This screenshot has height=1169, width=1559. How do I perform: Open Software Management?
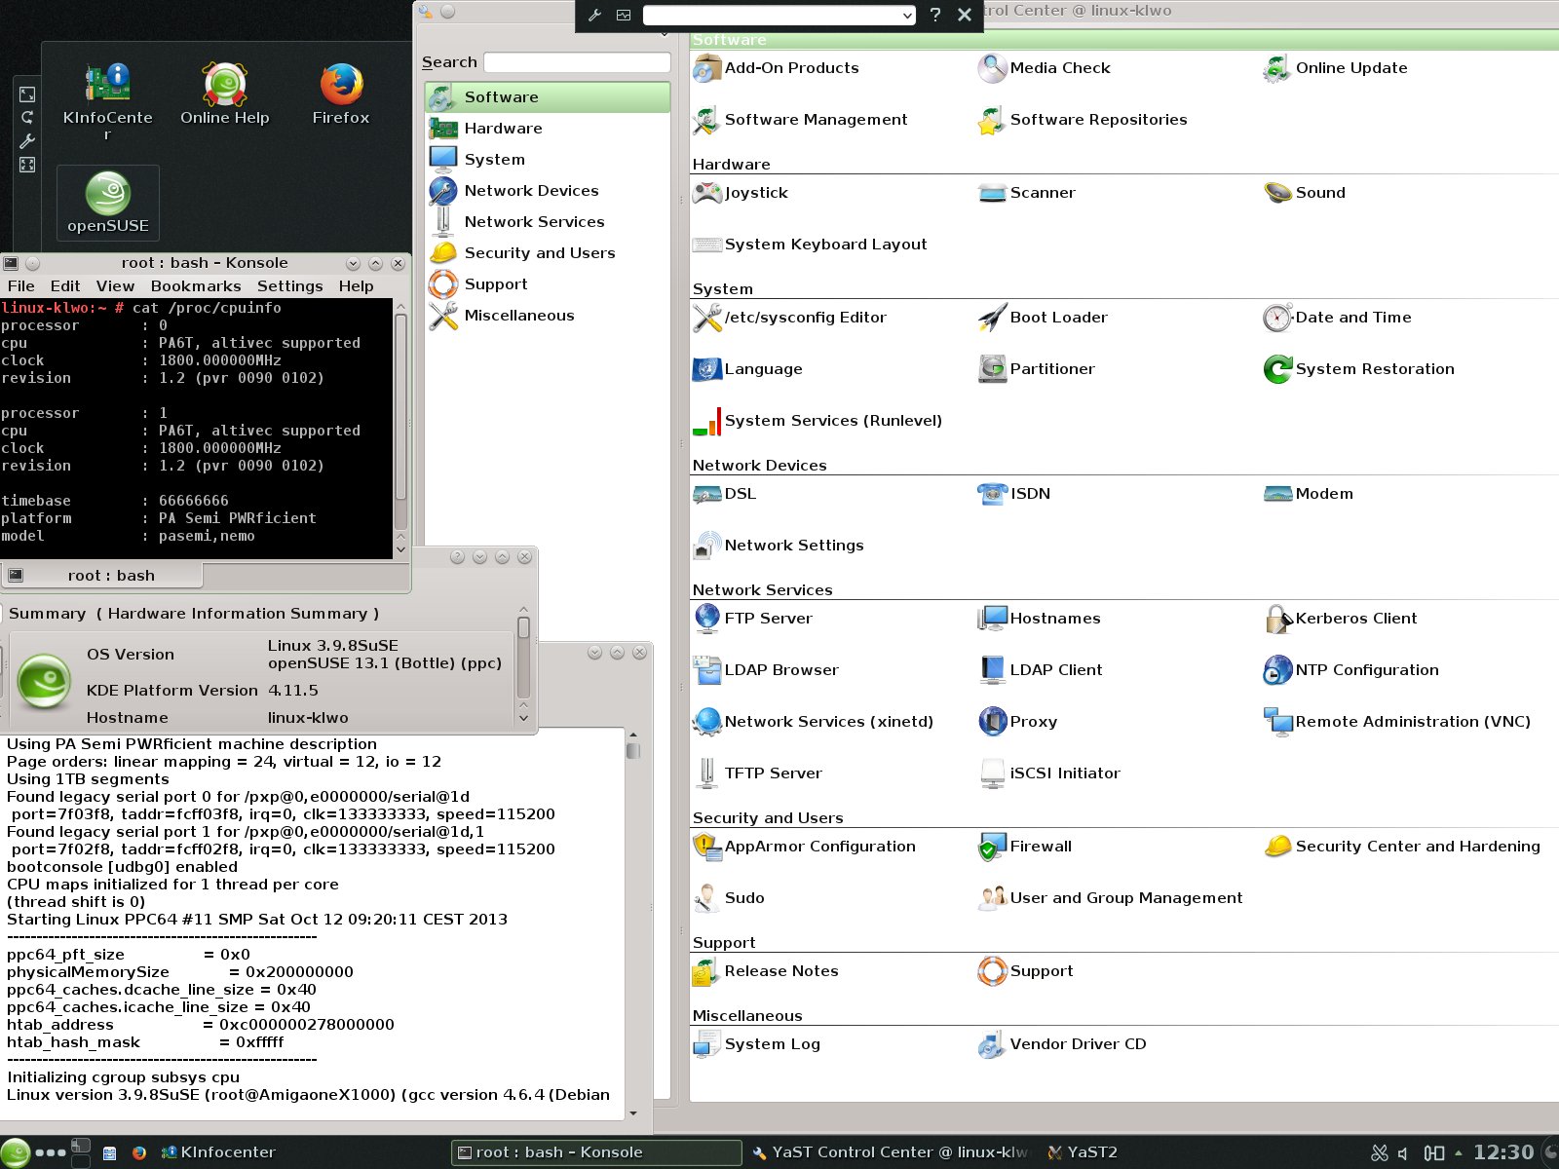(x=800, y=120)
